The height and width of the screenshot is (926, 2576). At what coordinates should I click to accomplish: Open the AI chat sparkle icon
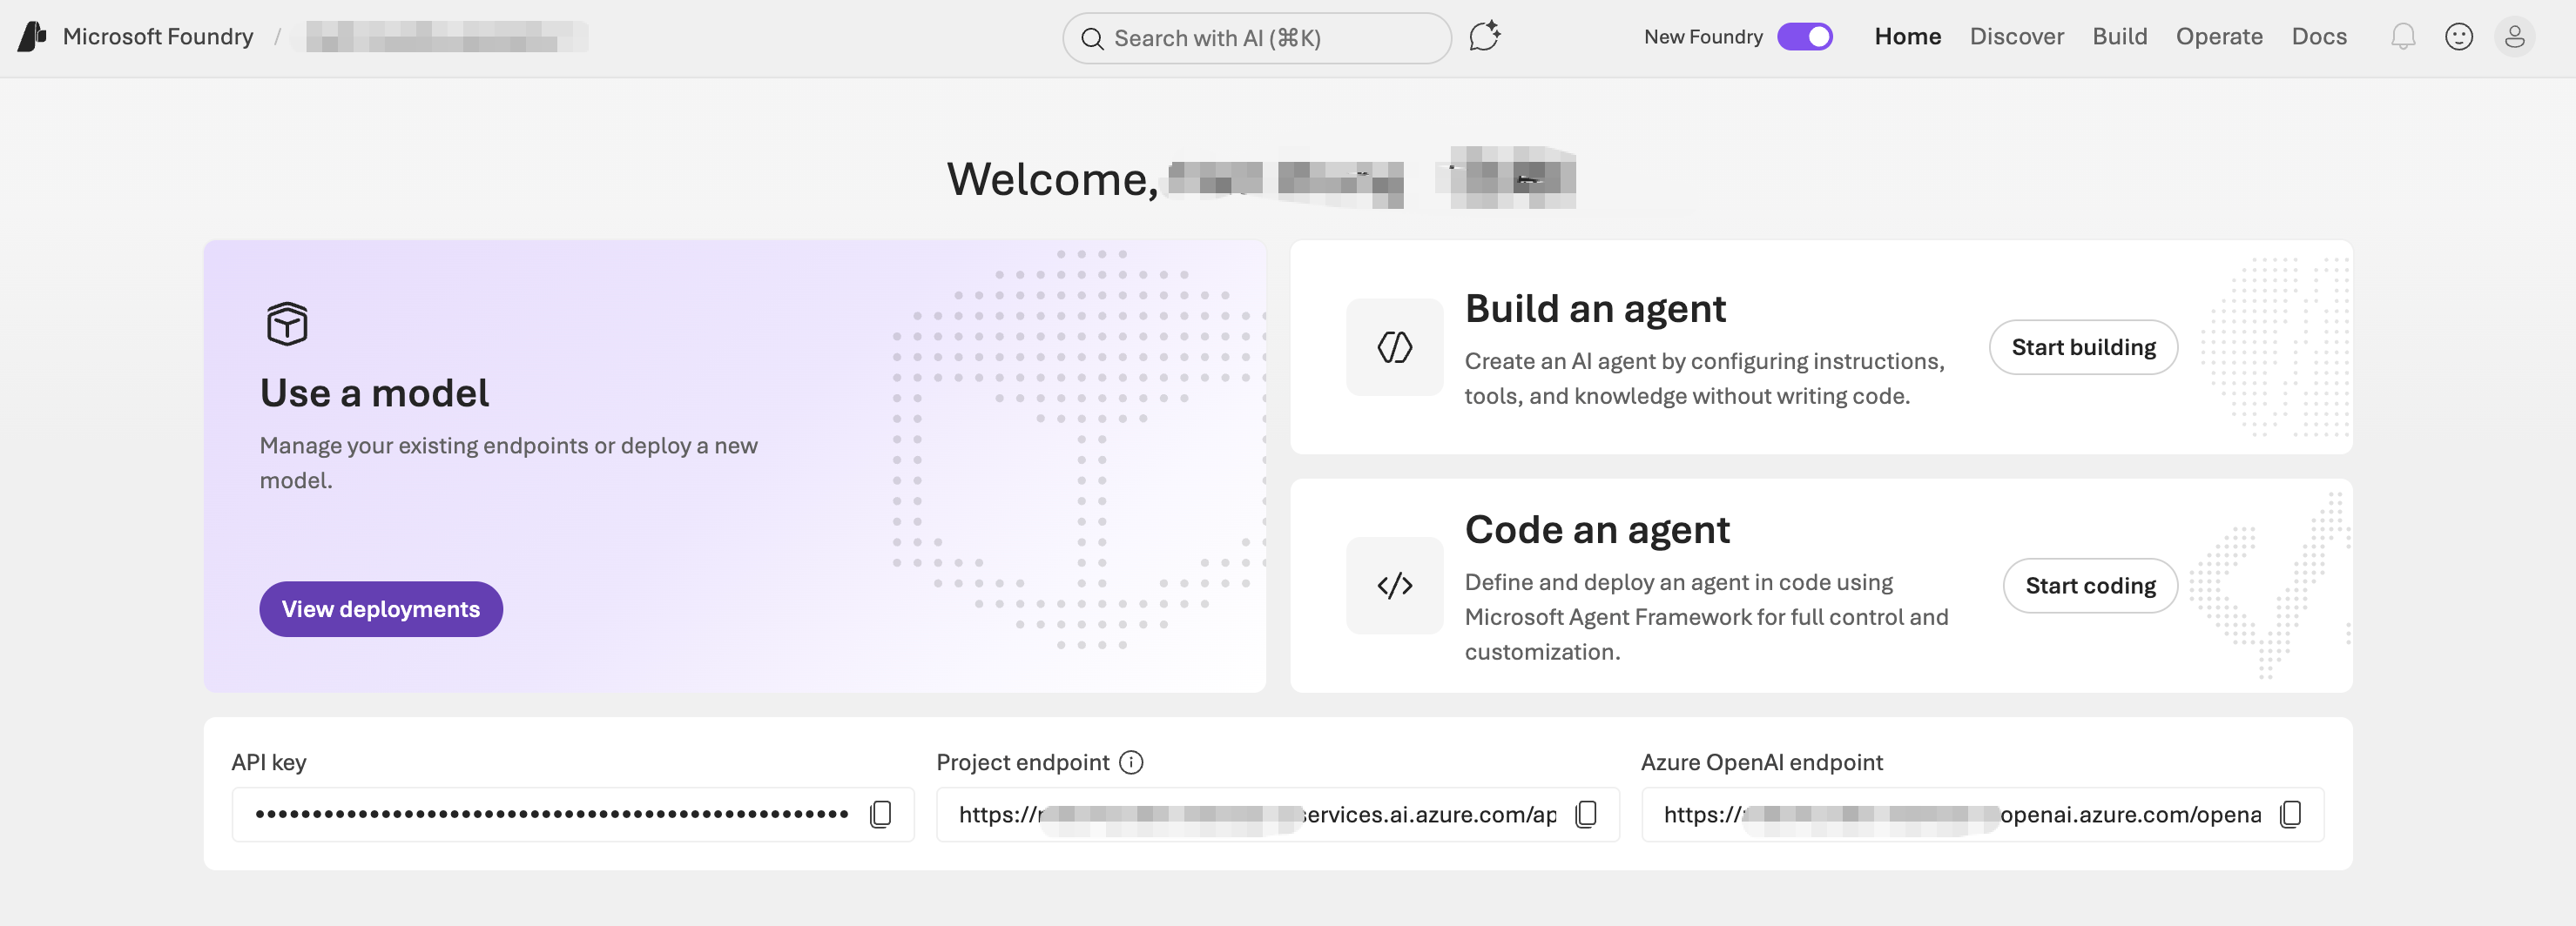click(1484, 37)
